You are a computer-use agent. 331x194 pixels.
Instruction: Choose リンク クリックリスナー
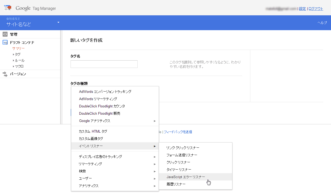pyautogui.click(x=195, y=148)
